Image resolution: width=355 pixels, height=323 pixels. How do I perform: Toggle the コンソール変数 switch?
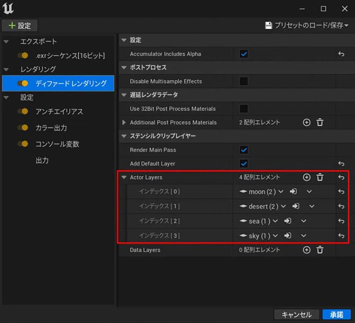(23, 144)
